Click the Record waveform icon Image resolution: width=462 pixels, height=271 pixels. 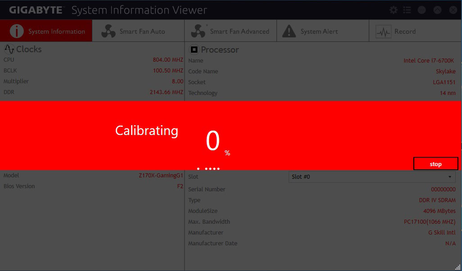pyautogui.click(x=383, y=32)
